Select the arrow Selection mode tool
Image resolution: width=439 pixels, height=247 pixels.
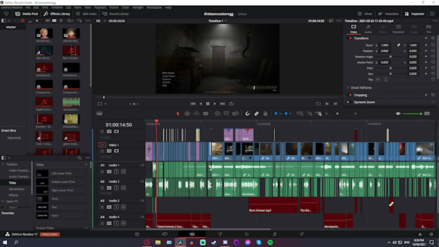pos(178,114)
